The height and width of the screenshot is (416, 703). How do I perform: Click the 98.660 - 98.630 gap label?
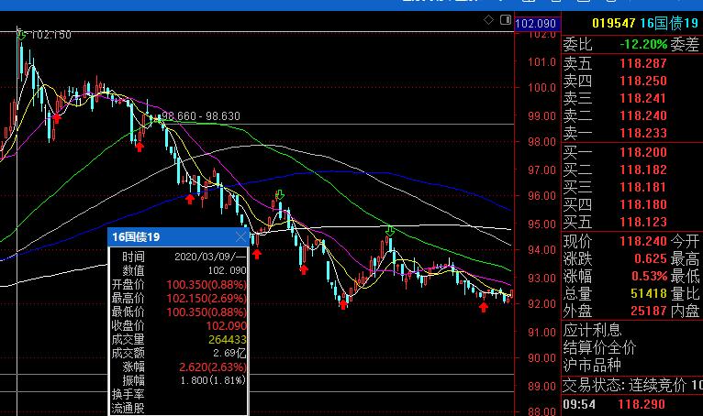pos(202,116)
